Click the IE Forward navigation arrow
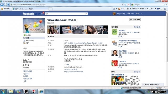 click(x=5, y=5)
